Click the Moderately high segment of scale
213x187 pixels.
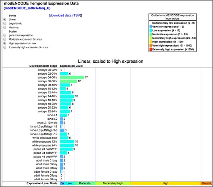[x=113, y=183]
